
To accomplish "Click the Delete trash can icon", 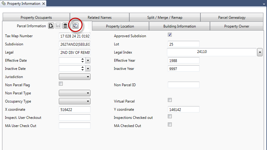I will 65,26.
